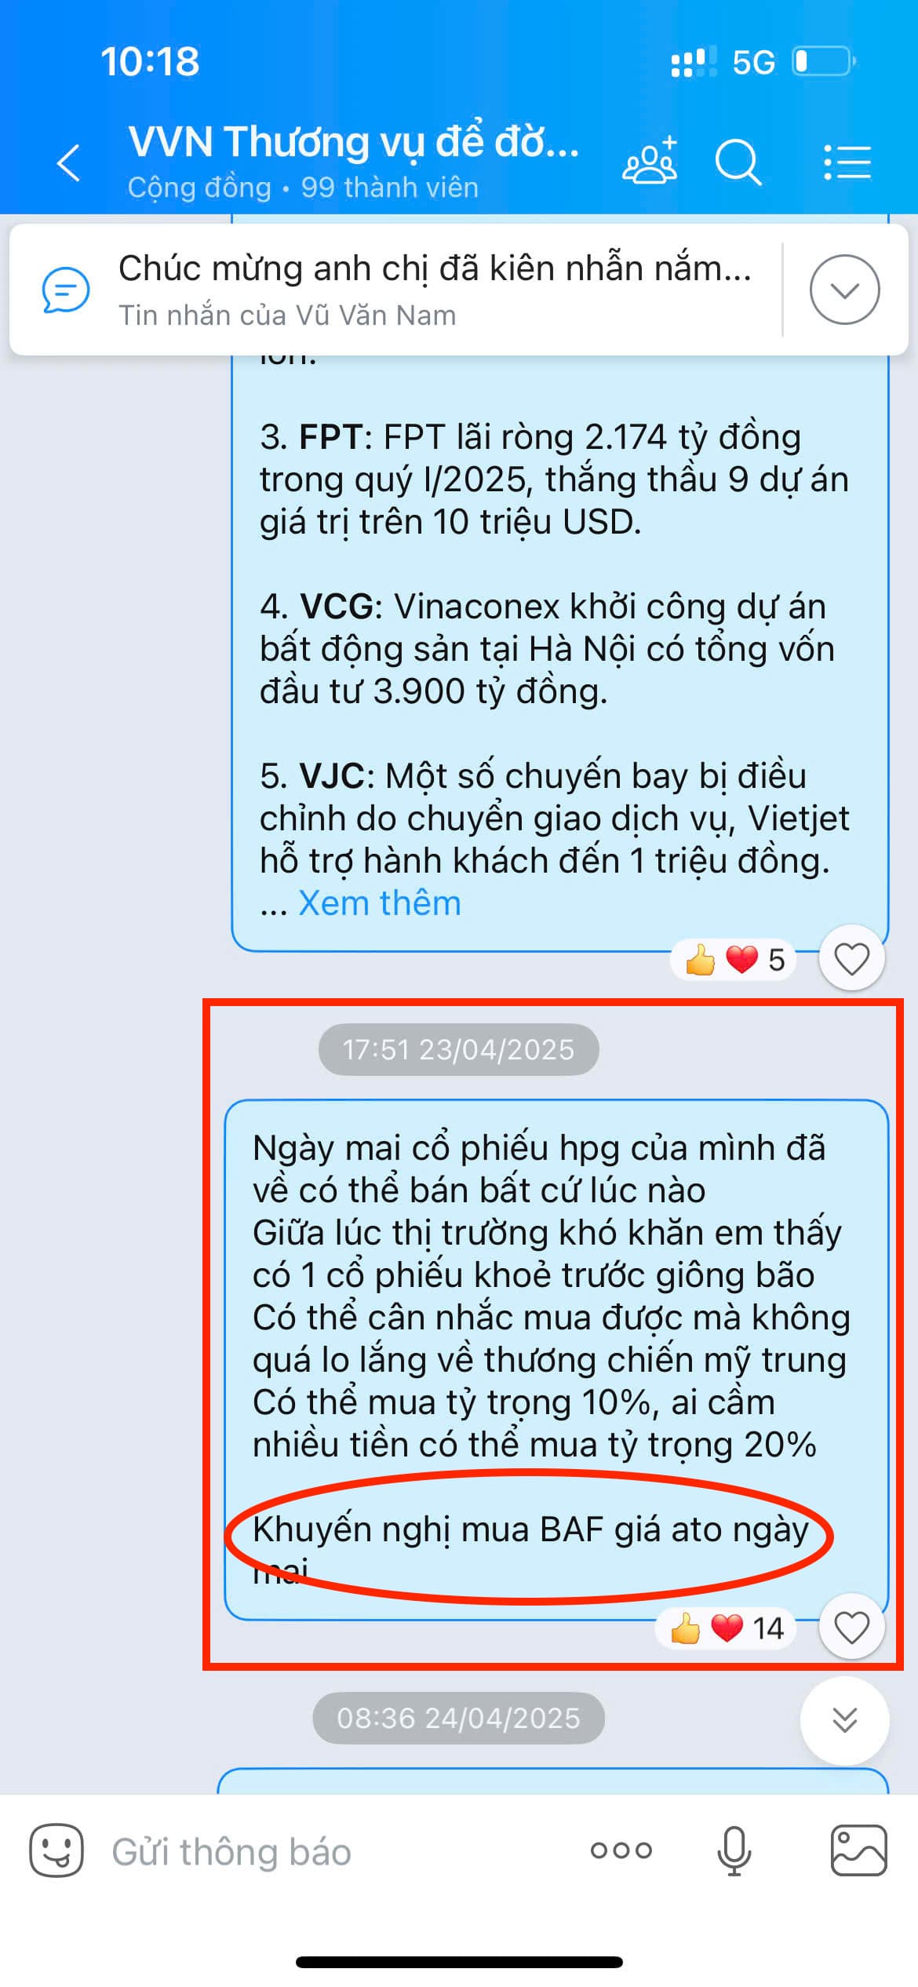This screenshot has width=918, height=1987.
Task: Toggle heart reaction on FPT news message
Action: point(851,958)
